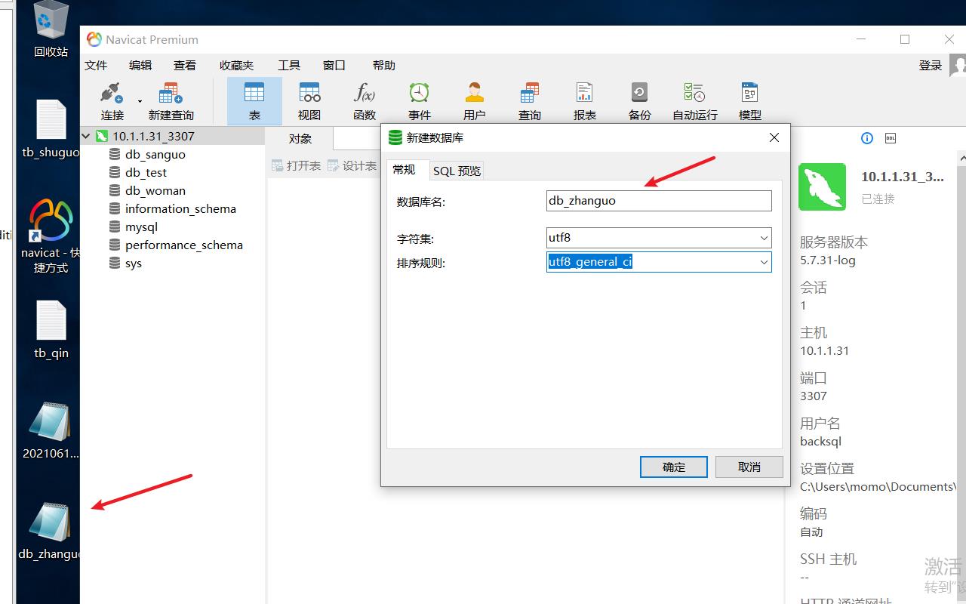
Task: Open the Favorites (收藏夹) menu
Action: 236,66
